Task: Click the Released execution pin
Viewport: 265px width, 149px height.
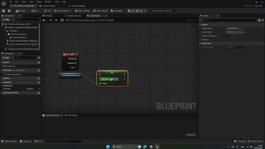Action: click(x=76, y=63)
